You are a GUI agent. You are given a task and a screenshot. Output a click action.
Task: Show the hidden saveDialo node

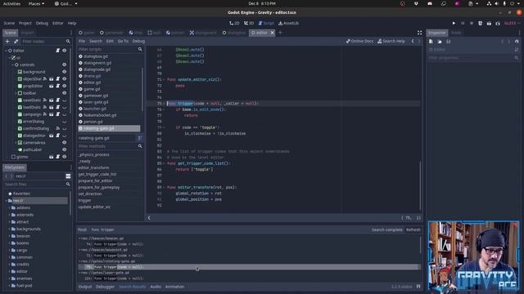pyautogui.click(x=64, y=100)
